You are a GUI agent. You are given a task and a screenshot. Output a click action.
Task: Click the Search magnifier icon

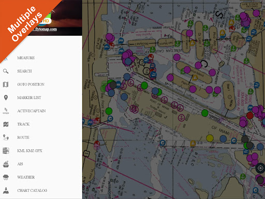[x=6, y=71]
